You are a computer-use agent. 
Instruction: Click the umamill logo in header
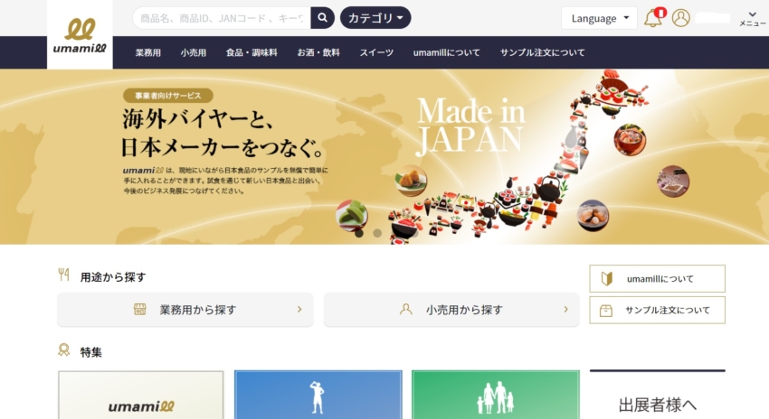(x=80, y=34)
